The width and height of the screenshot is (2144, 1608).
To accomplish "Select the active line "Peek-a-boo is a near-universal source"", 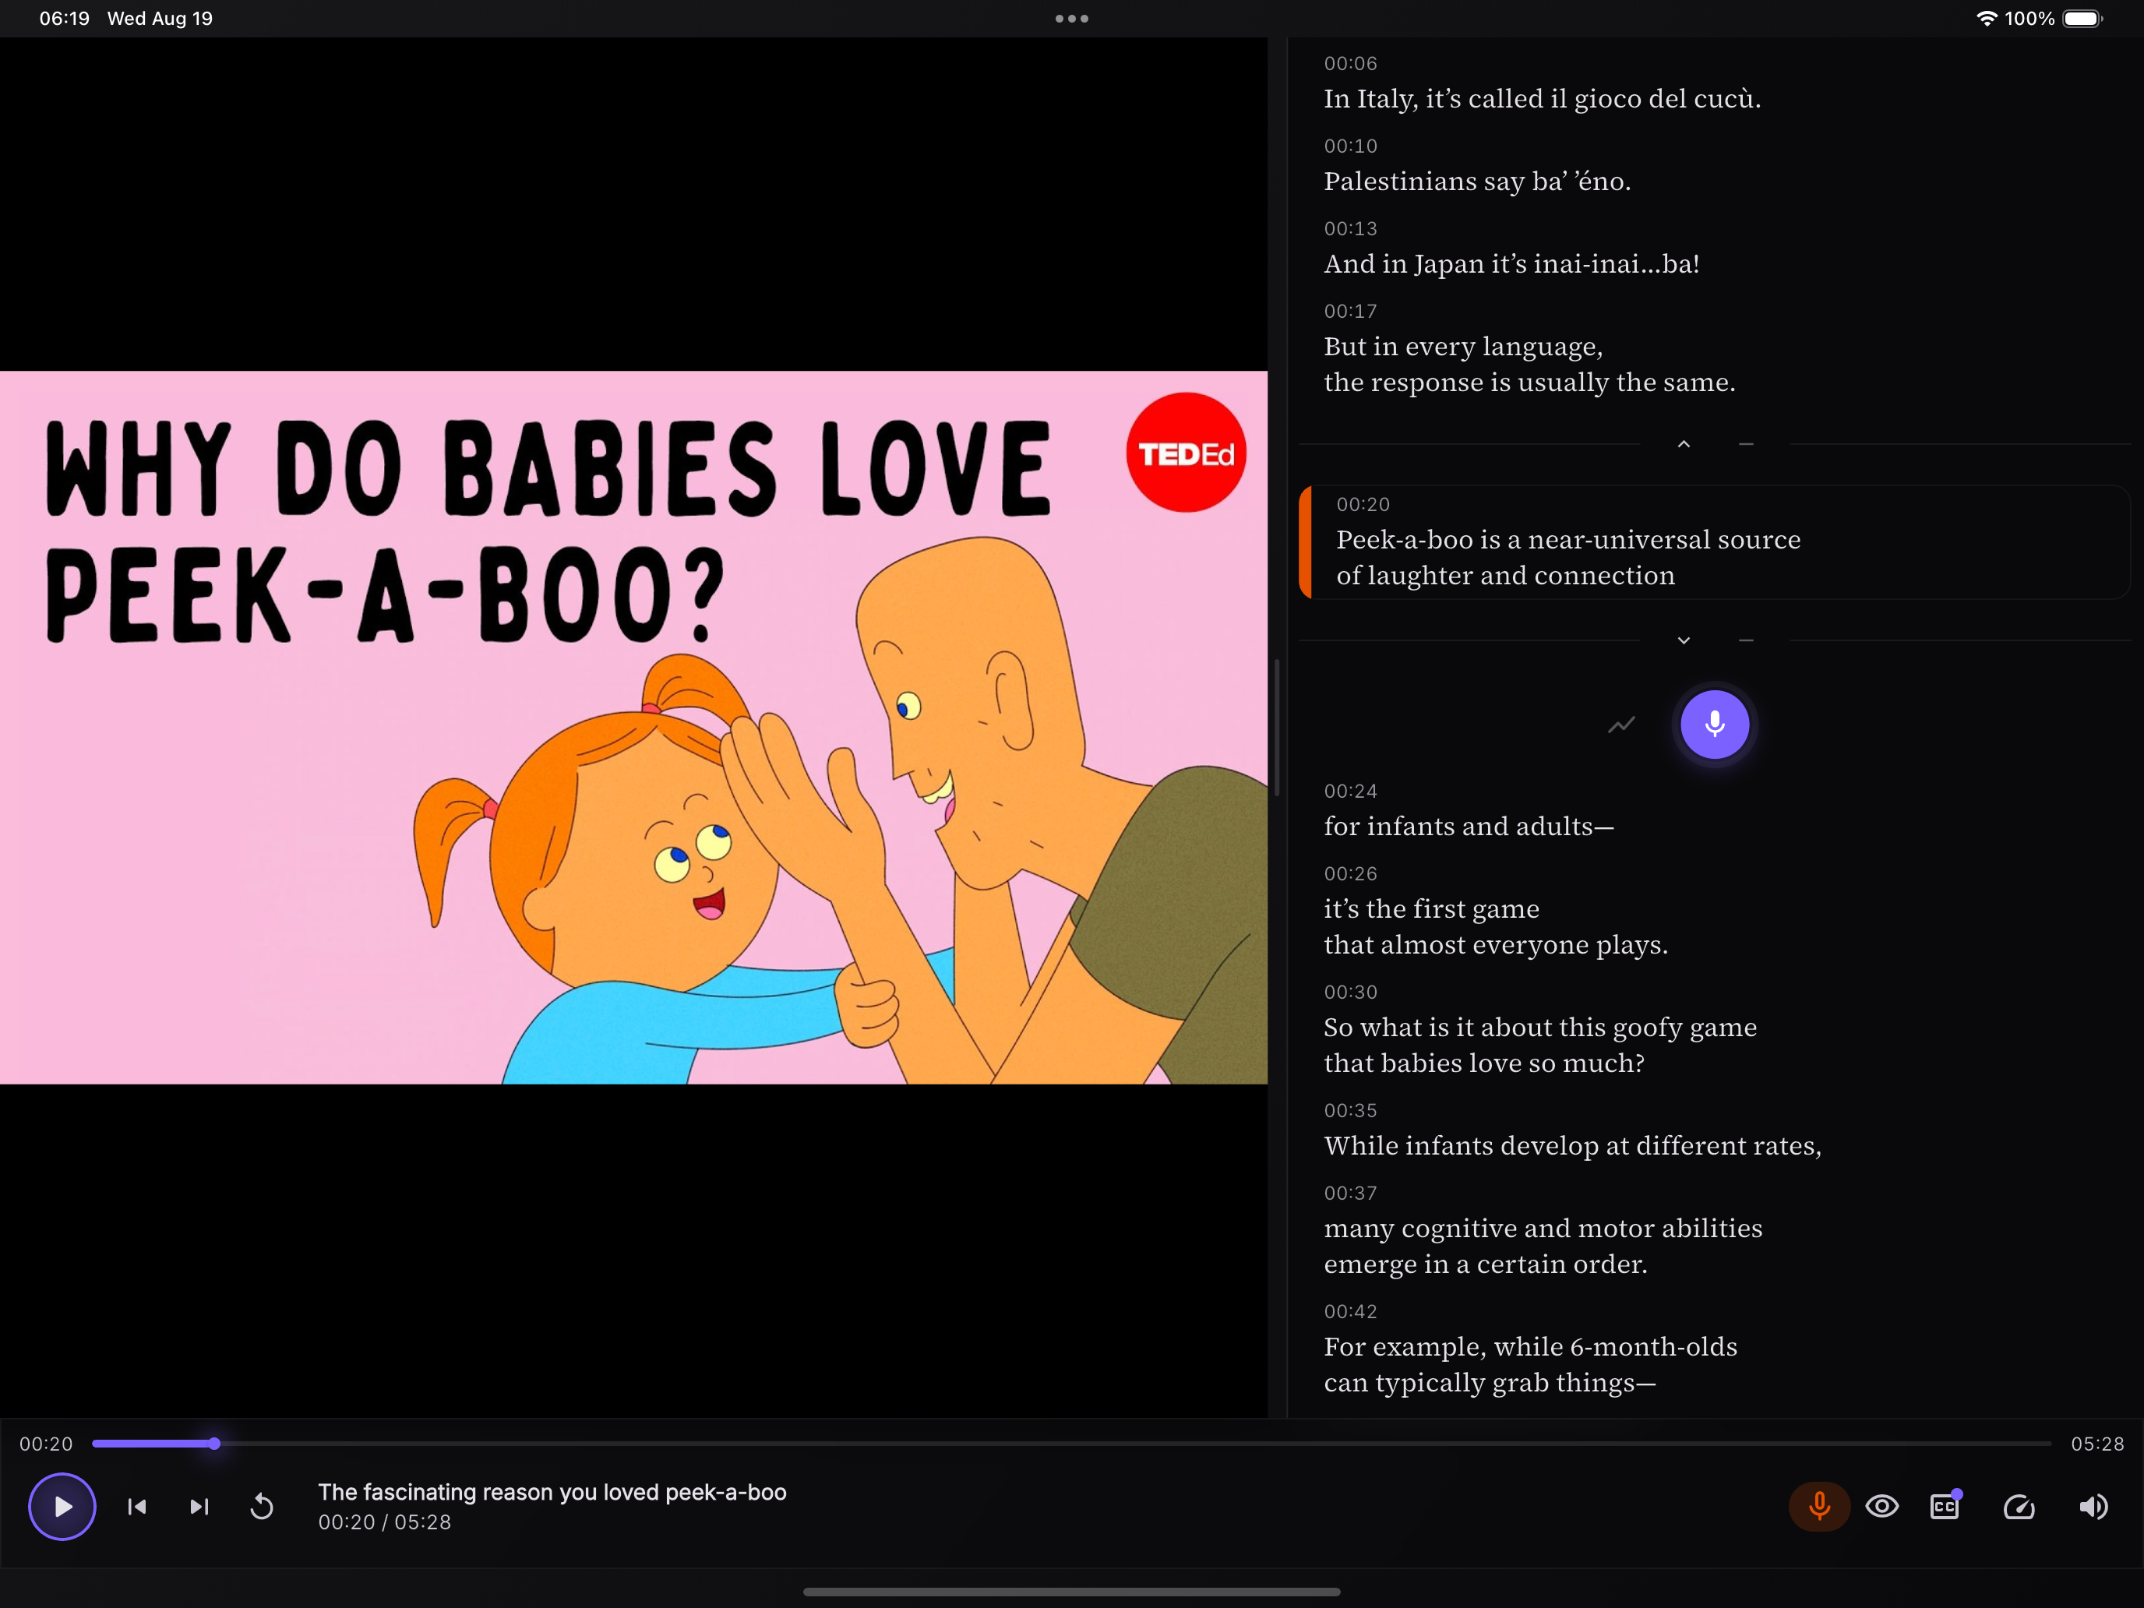I will [x=1568, y=539].
